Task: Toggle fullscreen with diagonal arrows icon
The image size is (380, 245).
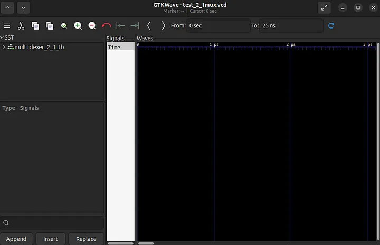Action: (324, 7)
